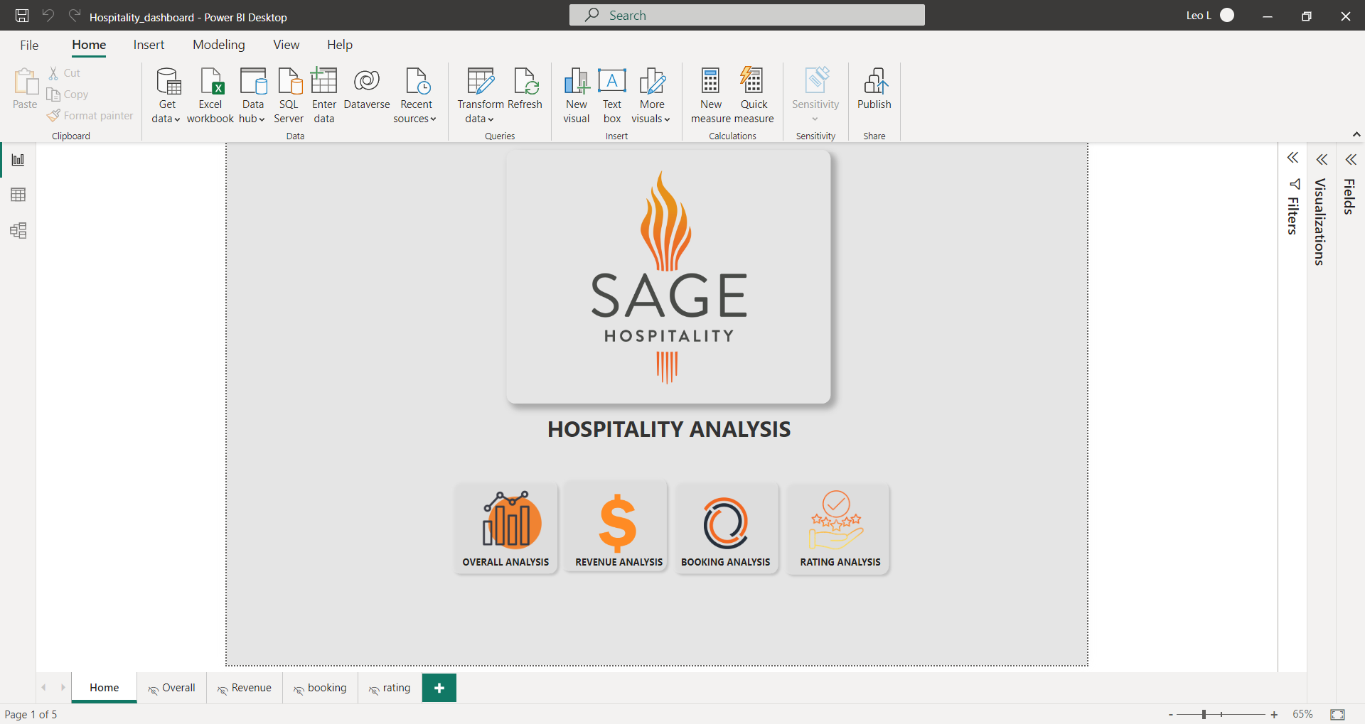Screen dimensions: 1365x724
Task: Click the 65% zoom level value
Action: coord(1302,714)
